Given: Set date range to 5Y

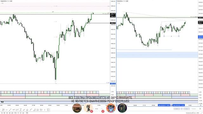Looking at the screenshot, I should 21,113.
